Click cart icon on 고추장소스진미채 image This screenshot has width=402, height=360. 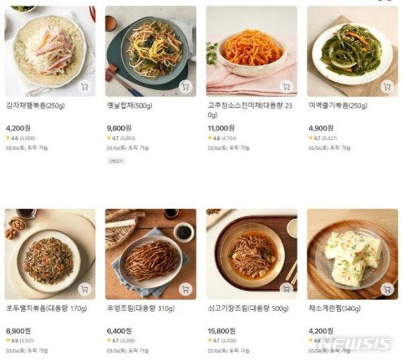coord(286,87)
